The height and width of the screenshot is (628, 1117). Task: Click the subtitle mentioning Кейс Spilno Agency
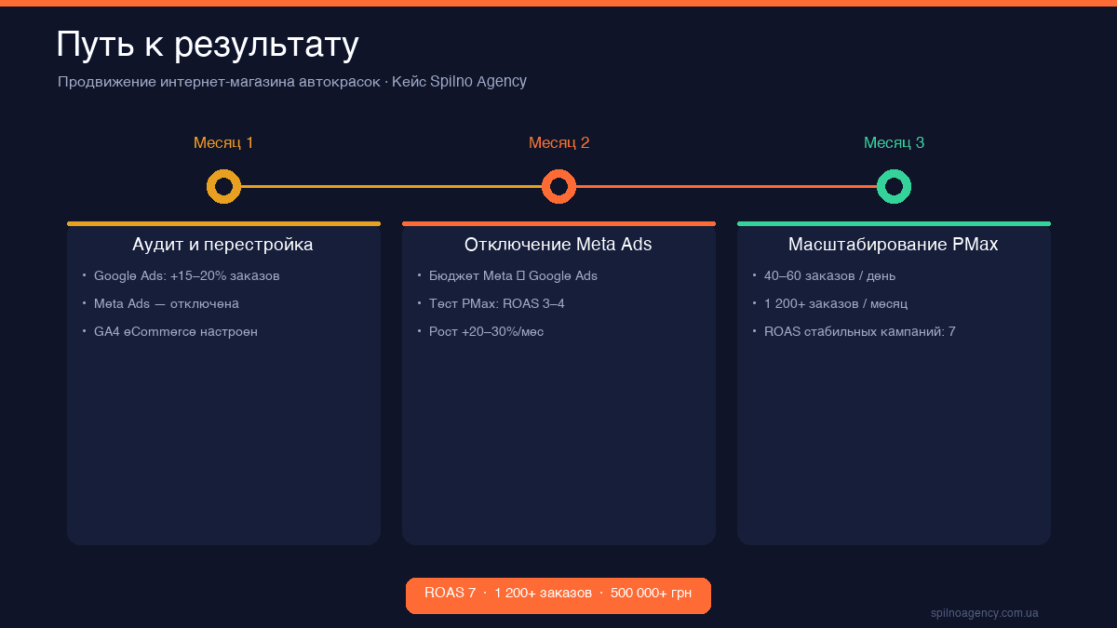click(292, 82)
